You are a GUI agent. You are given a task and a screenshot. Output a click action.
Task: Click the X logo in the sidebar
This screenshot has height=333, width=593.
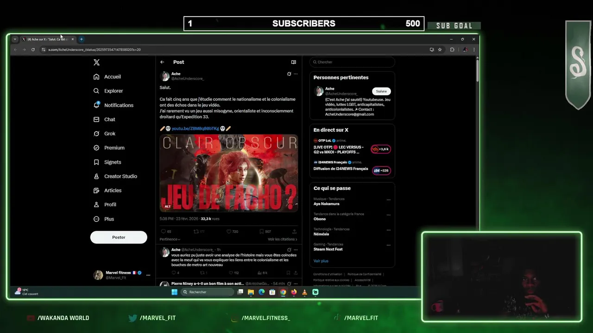pos(96,62)
